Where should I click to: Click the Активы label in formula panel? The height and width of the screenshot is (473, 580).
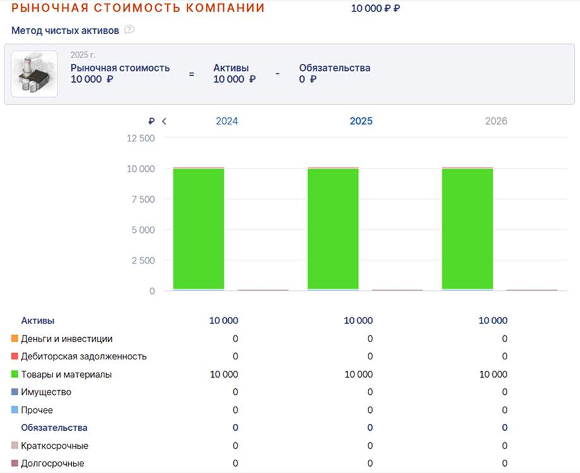coord(231,68)
